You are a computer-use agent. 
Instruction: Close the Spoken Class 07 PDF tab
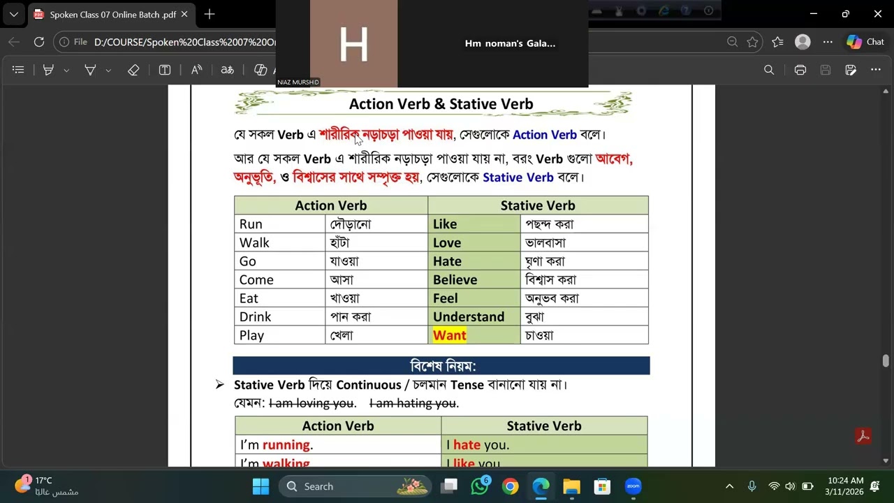[184, 14]
